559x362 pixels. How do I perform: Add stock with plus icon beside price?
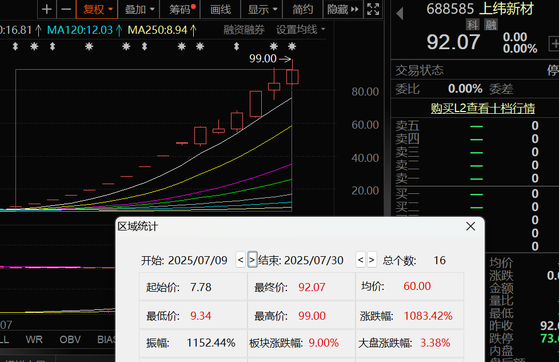(554, 43)
